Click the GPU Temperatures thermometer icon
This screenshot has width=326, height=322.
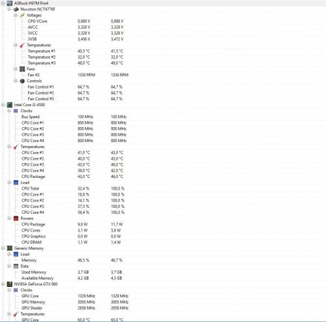click(16, 314)
